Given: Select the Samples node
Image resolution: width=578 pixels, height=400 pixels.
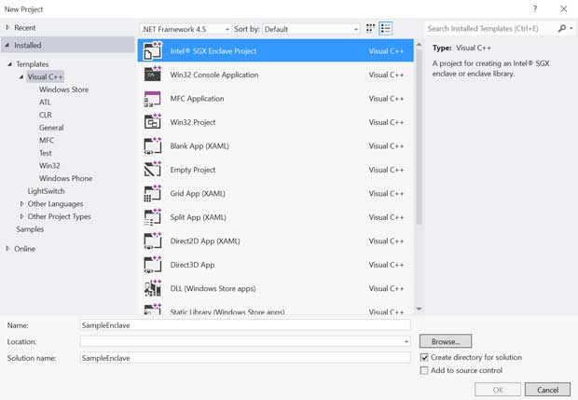Looking at the screenshot, I should [30, 229].
